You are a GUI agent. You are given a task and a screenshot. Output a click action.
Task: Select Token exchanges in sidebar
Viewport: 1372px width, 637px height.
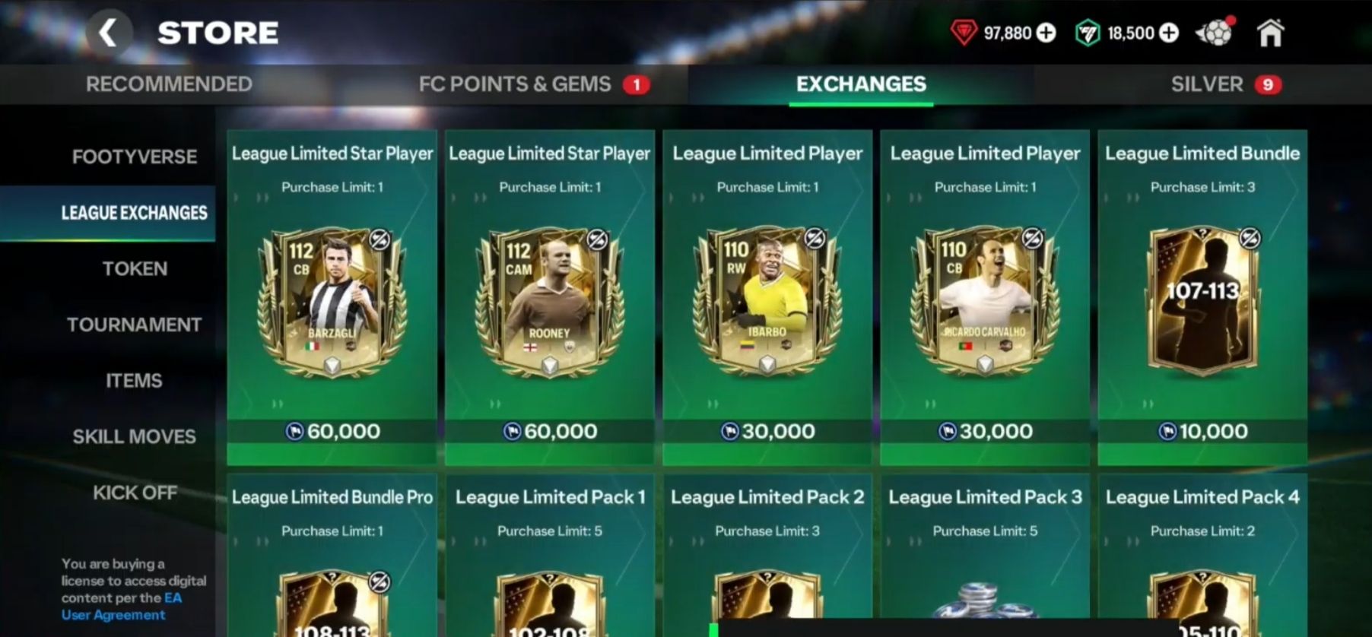[135, 268]
